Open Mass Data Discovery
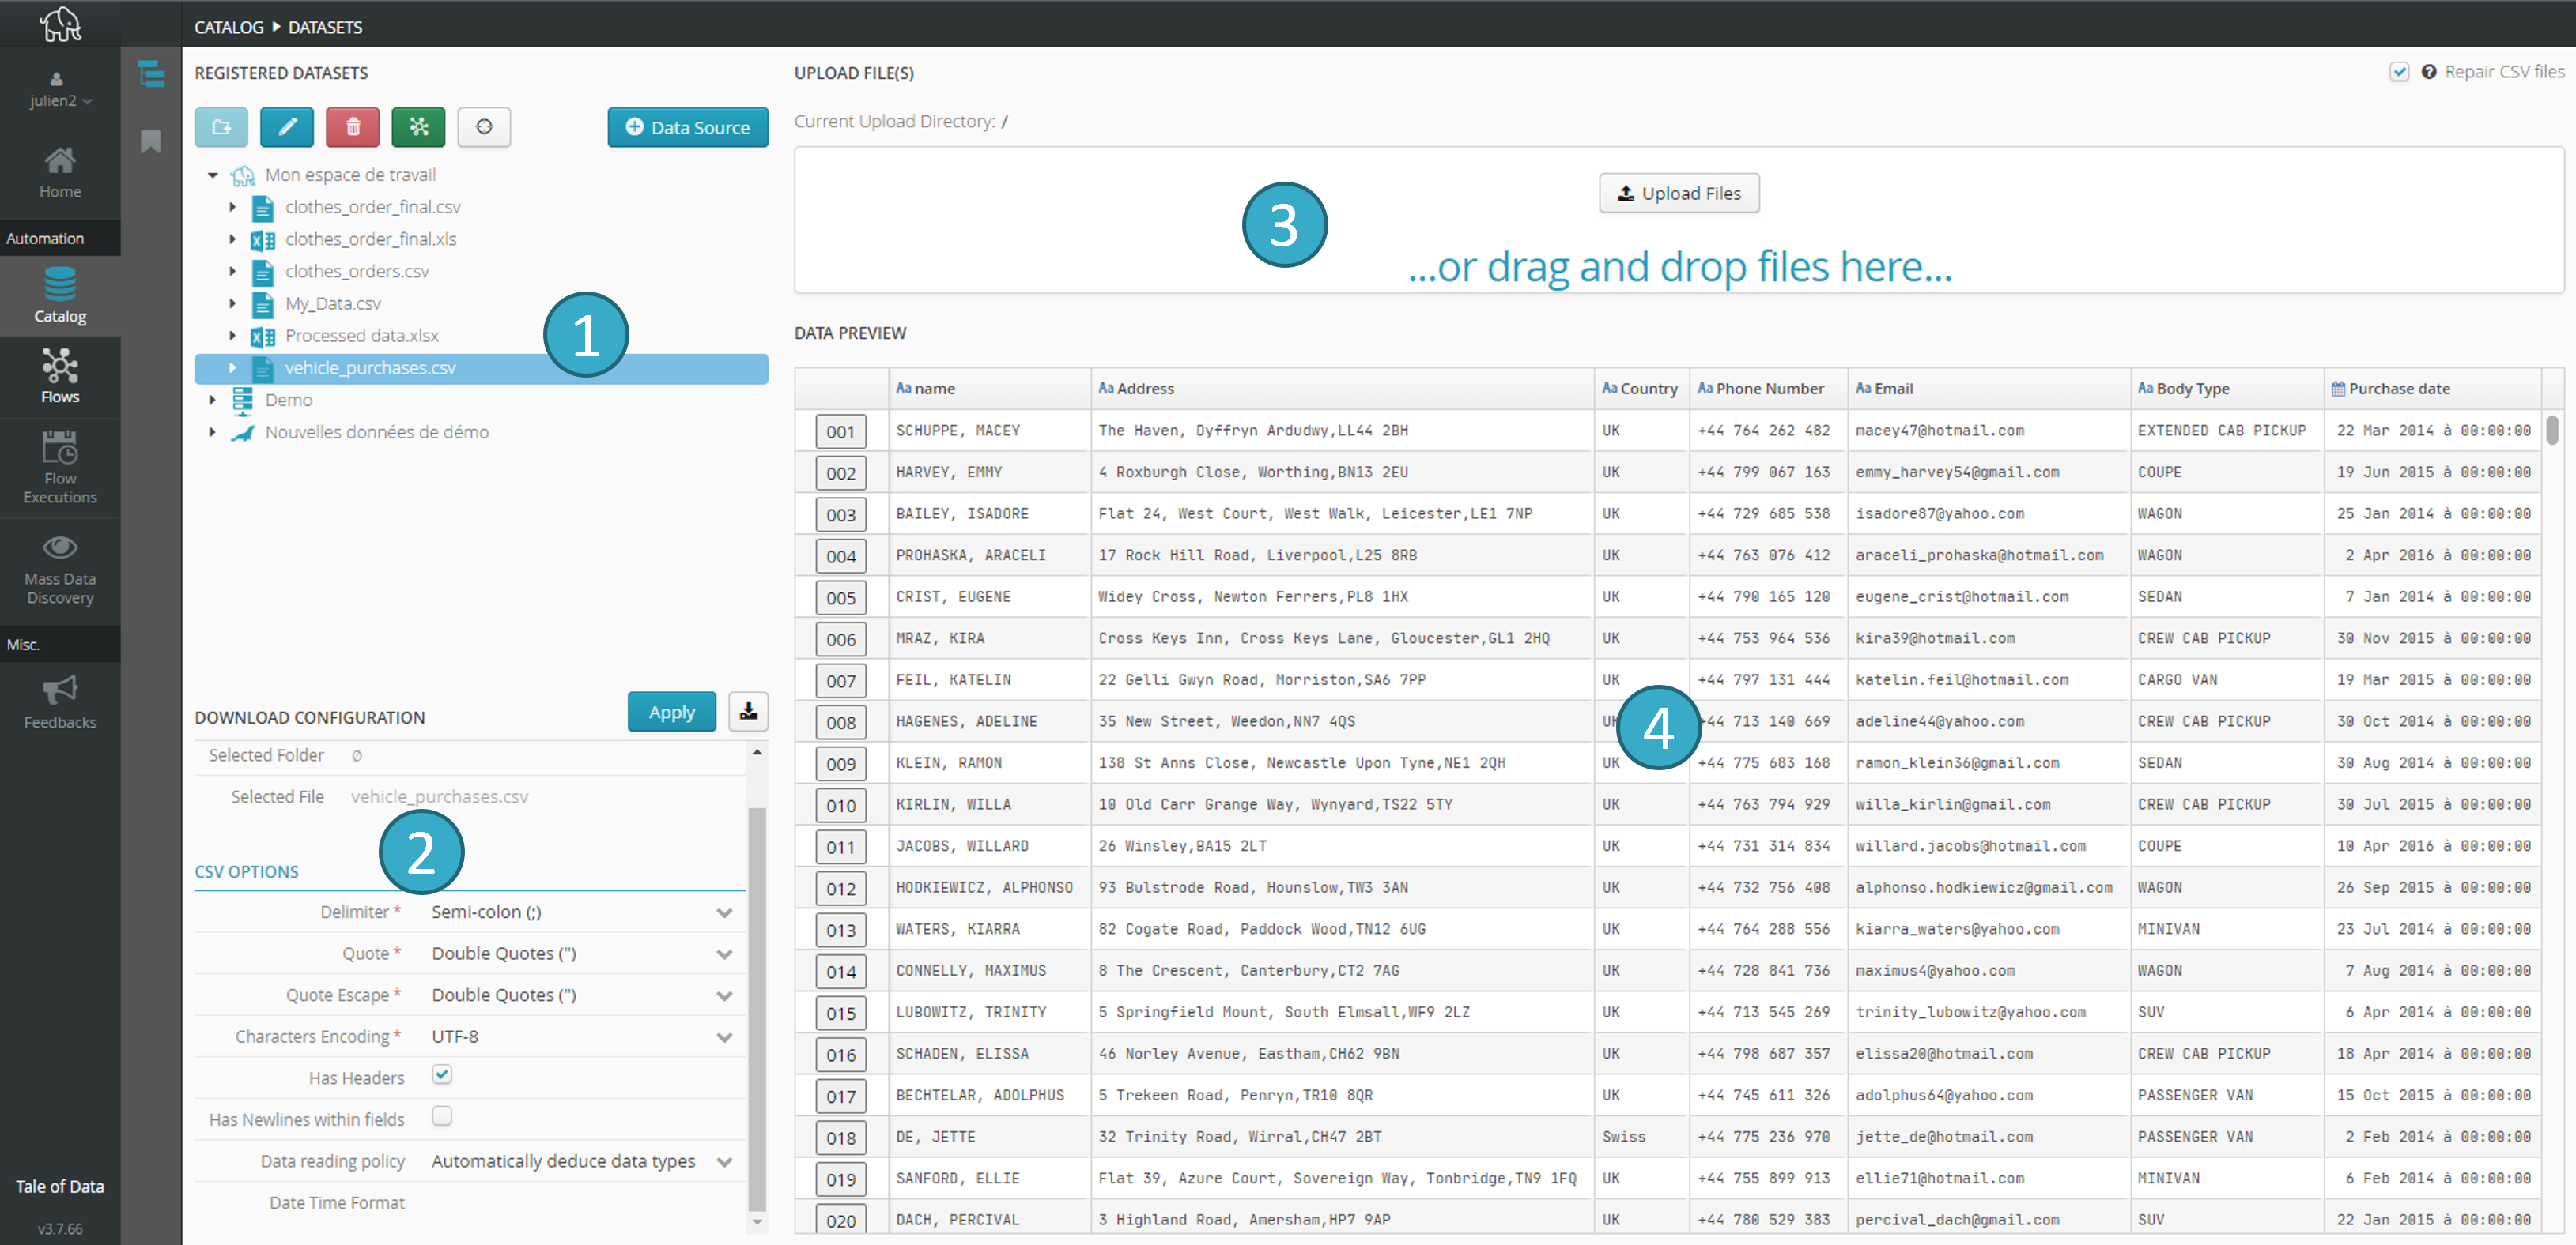Viewport: 2576px width, 1245px height. 60,570
